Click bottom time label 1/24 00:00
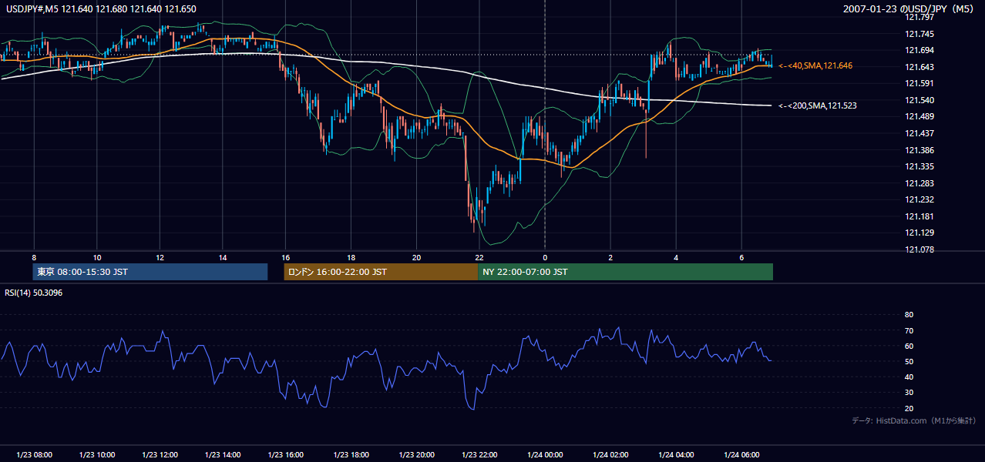985x462 pixels. (546, 455)
